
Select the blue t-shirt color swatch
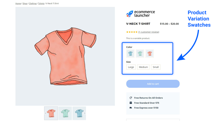130,54
